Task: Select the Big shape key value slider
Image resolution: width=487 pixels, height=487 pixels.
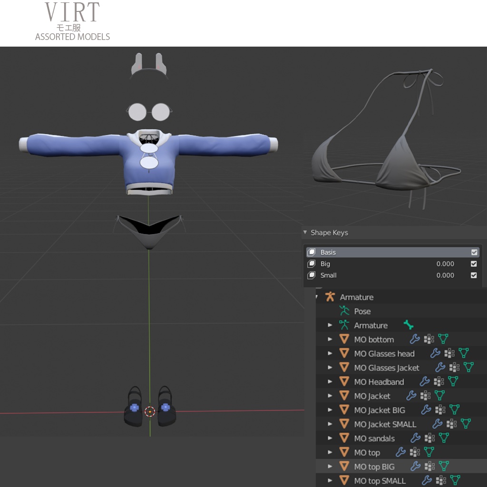Action: pyautogui.click(x=445, y=263)
